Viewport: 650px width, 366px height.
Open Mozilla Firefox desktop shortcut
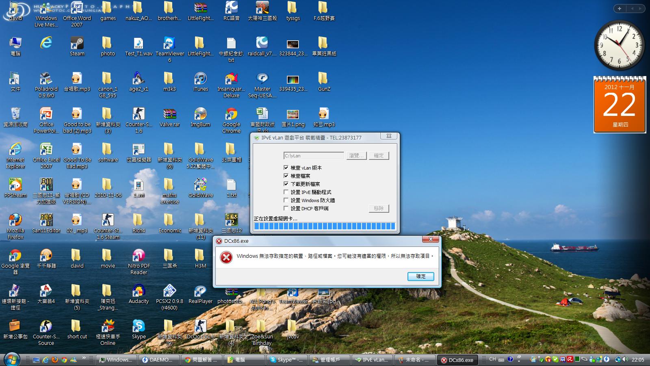click(x=15, y=220)
